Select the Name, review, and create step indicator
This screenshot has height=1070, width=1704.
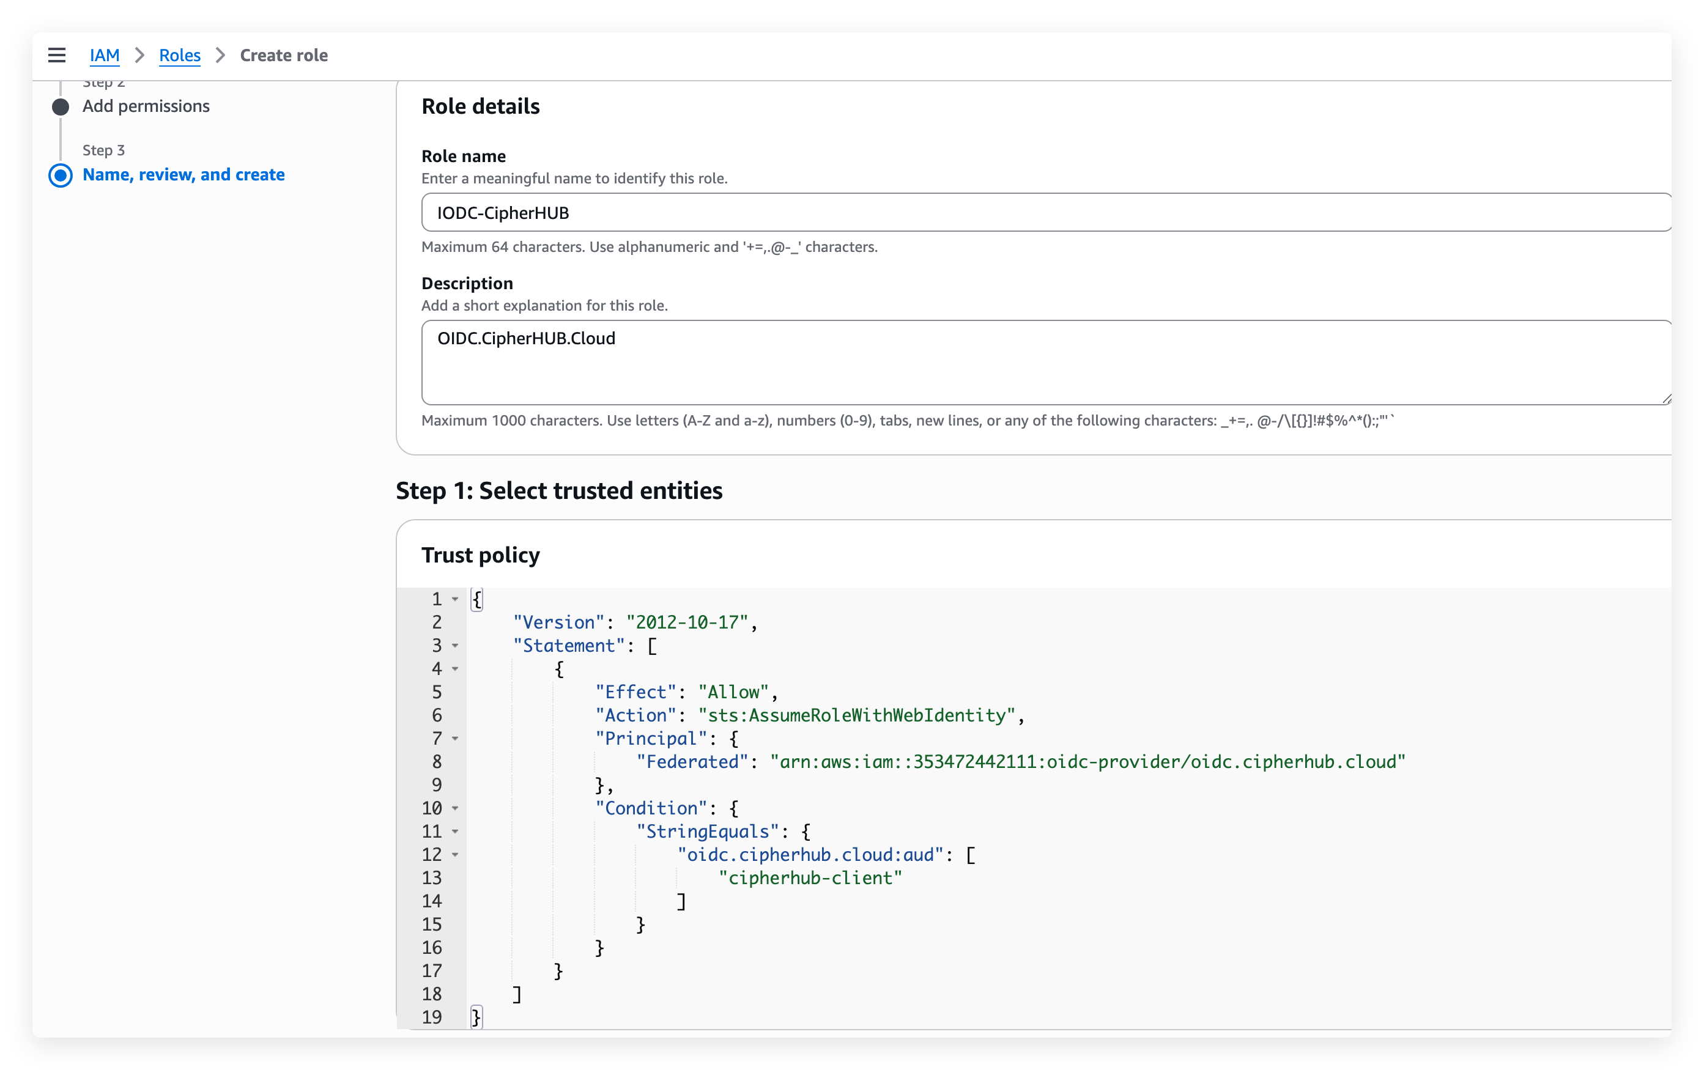(x=61, y=175)
